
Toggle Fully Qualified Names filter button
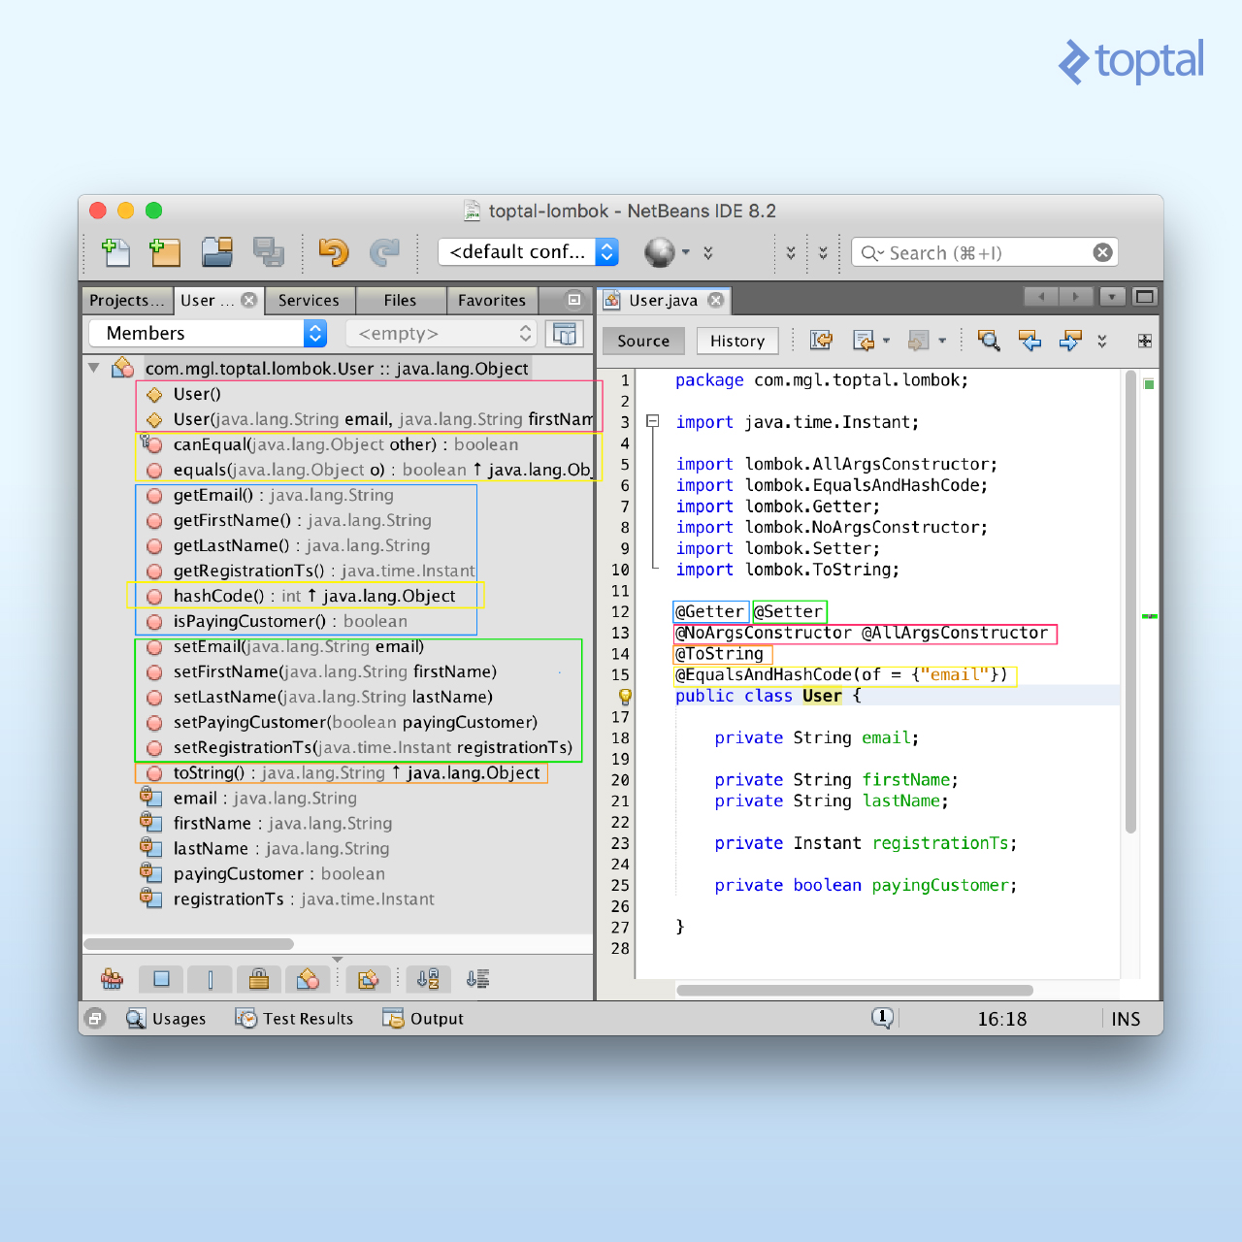pyautogui.click(x=368, y=979)
